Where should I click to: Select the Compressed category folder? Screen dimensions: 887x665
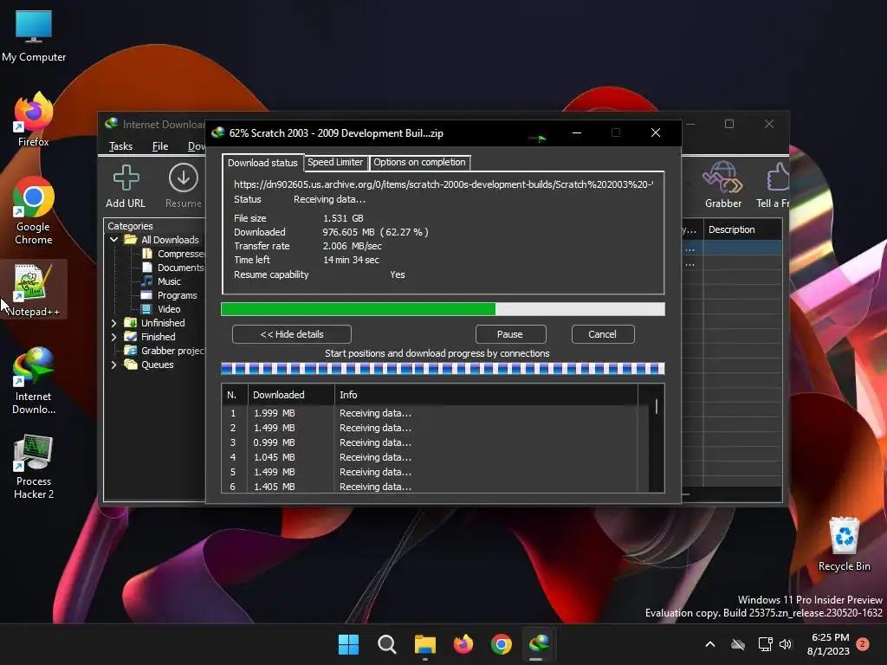click(172, 254)
